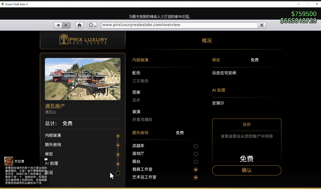Click the 保安 section heading on right
The image size is (321, 189).
pyautogui.click(x=216, y=60)
